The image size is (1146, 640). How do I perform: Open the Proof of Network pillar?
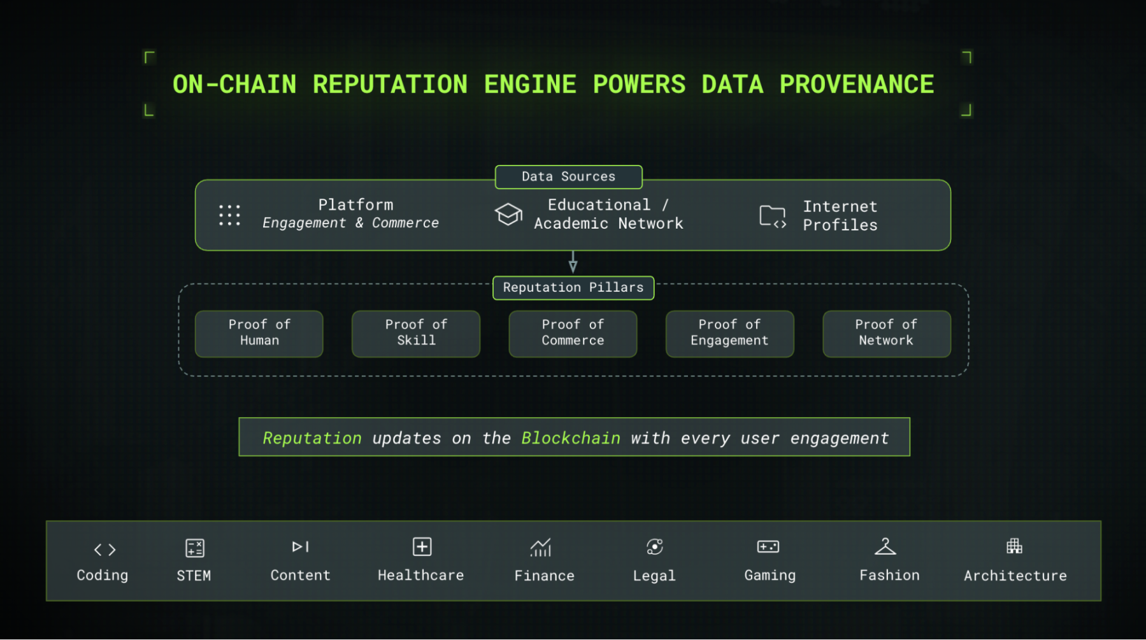pos(887,333)
